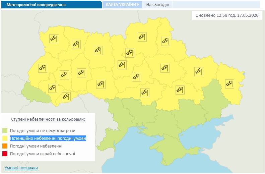Click the wind warning icon on Sumy oblast
Screen dimensions: 265x174
coord(165,41)
